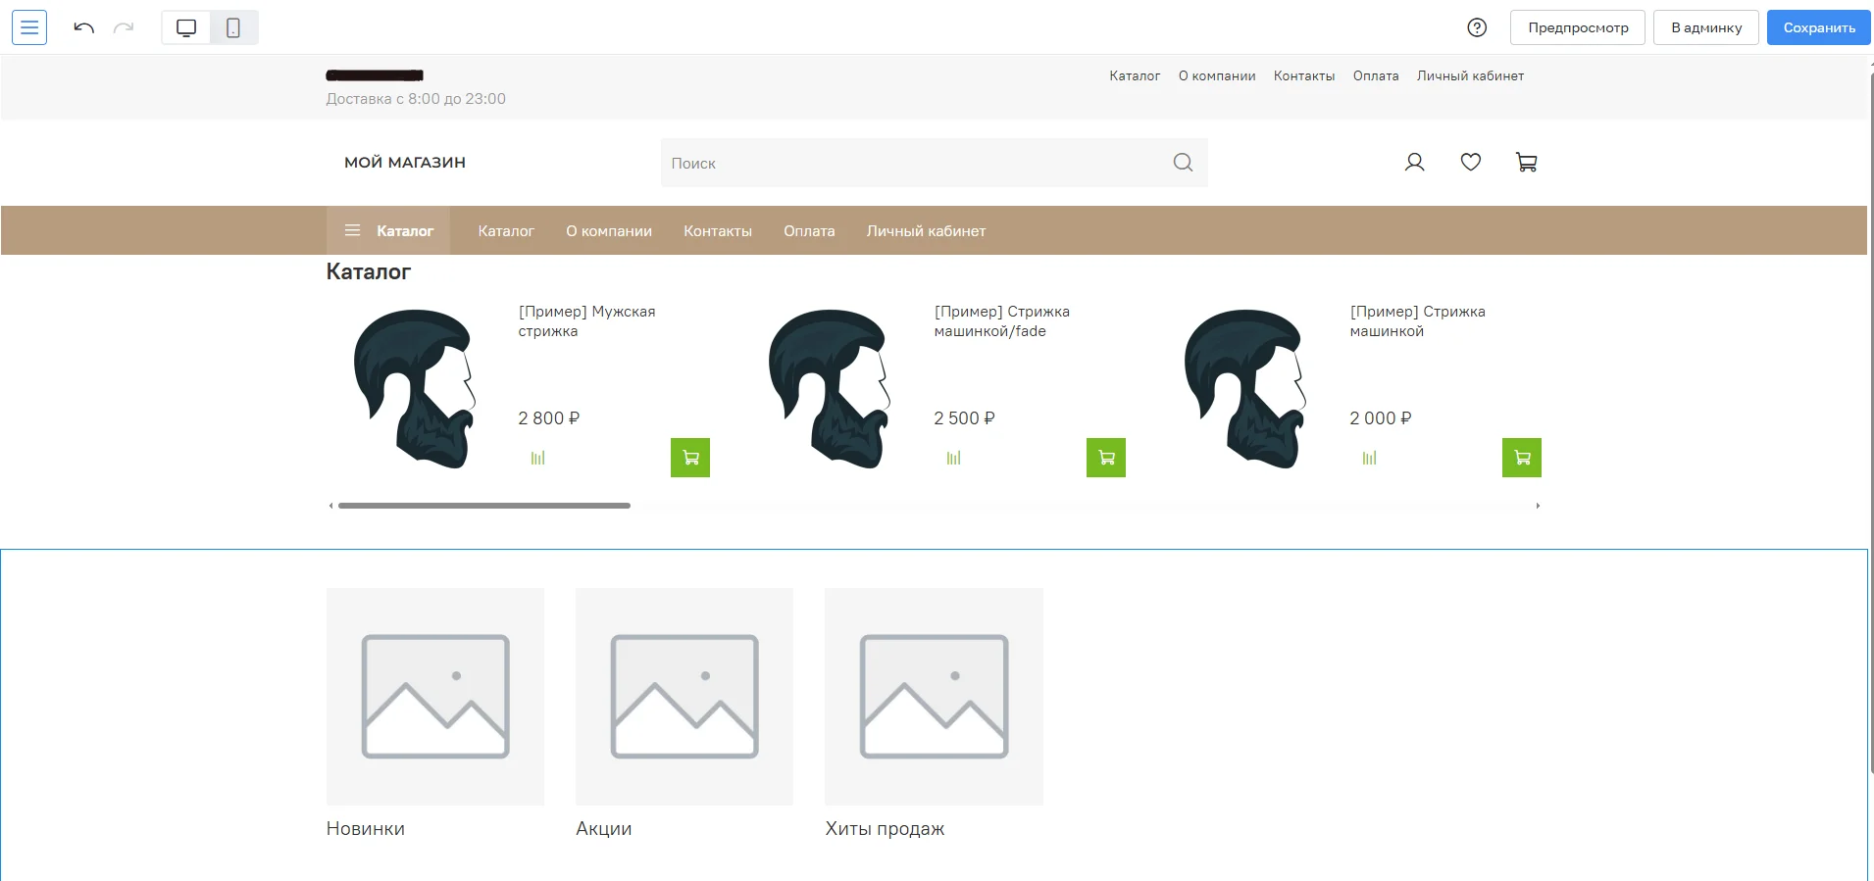This screenshot has height=881, width=1874.
Task: Go to admin via В админку
Action: (1705, 27)
